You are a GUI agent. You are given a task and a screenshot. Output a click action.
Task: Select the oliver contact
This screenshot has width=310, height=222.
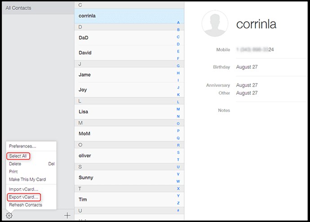click(84, 155)
